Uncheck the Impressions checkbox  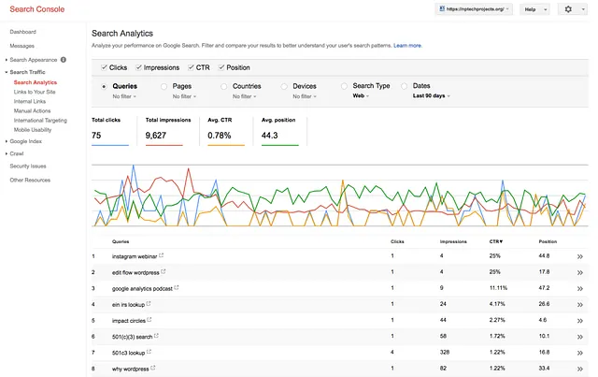138,67
